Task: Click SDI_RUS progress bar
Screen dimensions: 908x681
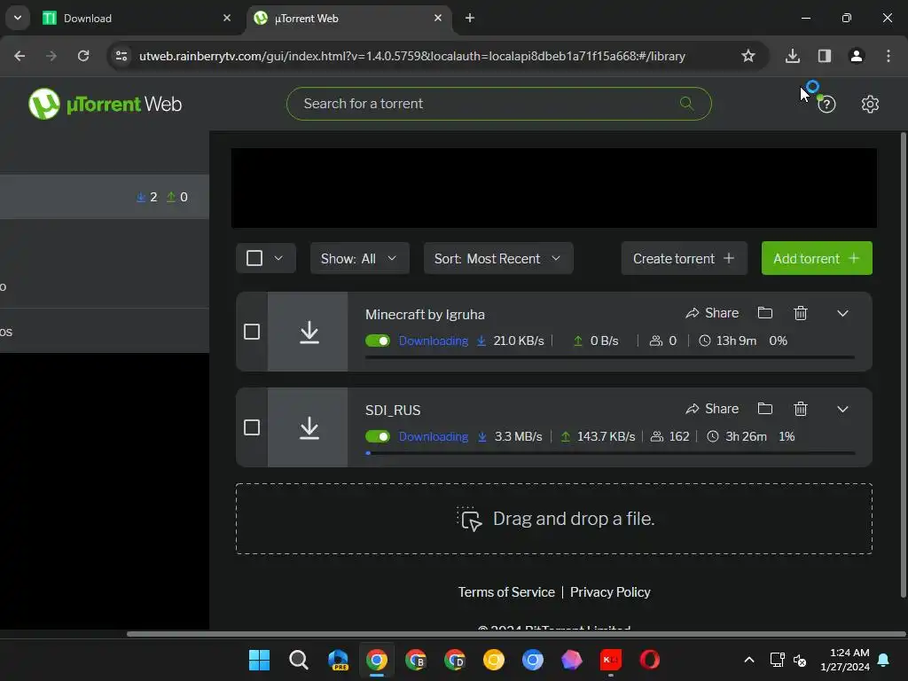Action: pyautogui.click(x=610, y=453)
